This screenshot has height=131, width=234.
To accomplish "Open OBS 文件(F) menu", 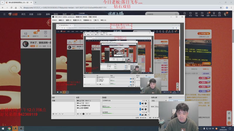I will (54, 20).
